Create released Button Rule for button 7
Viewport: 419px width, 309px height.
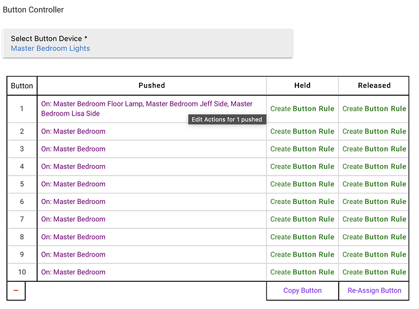374,219
